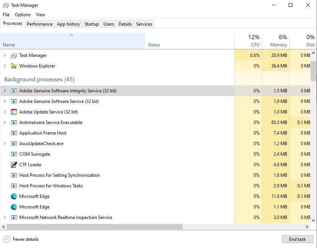Image resolution: width=317 pixels, height=248 pixels.
Task: Switch to the Performance tab
Action: [x=40, y=24]
